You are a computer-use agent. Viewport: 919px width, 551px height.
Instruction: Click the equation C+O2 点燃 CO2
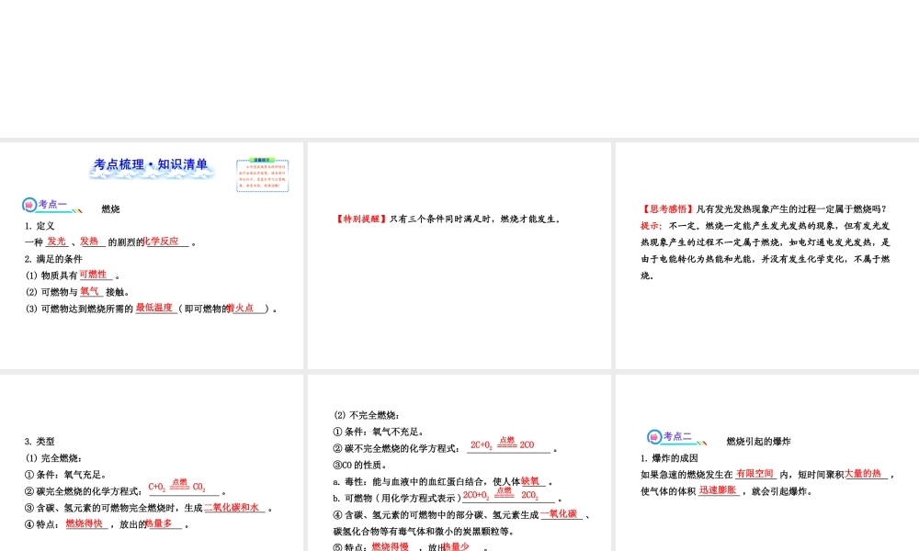tap(177, 486)
